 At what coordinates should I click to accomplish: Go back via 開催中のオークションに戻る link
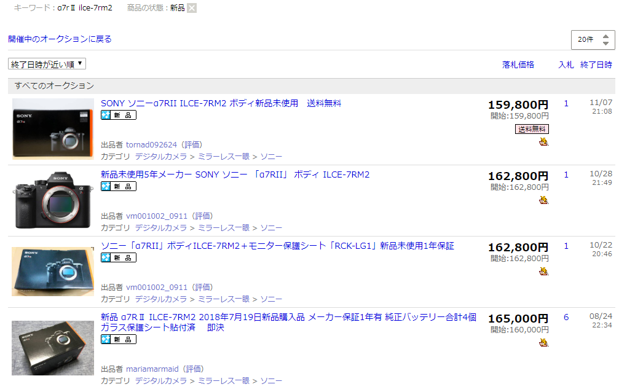(60, 39)
